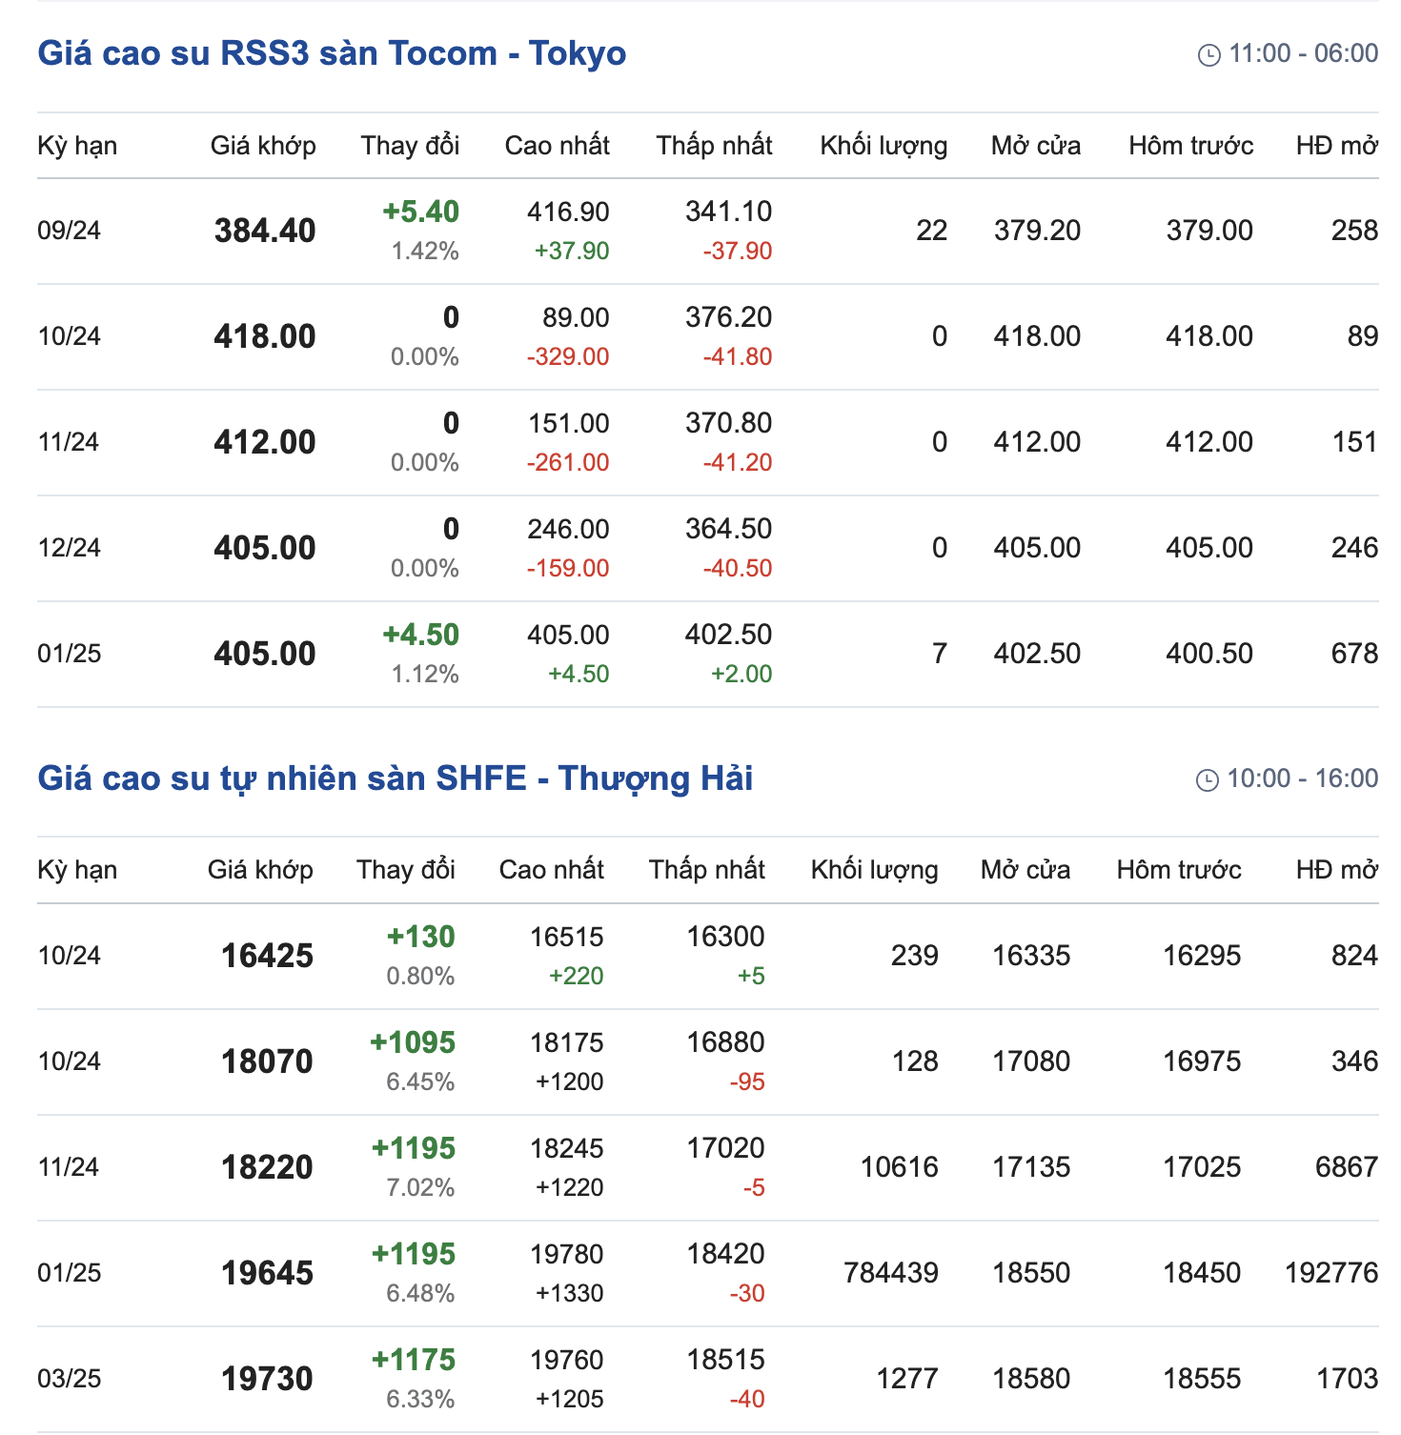Click the highest price 416.90
Viewport: 1401px width, 1435px height.
568,212
